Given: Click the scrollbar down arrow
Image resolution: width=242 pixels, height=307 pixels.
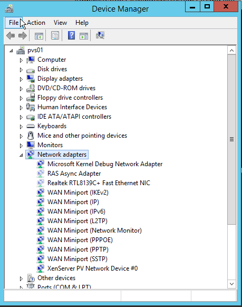Looking at the screenshot, I should click(231, 284).
